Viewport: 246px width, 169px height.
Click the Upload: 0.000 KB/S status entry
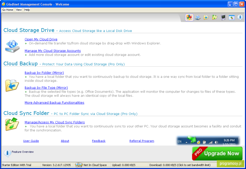click(124, 165)
